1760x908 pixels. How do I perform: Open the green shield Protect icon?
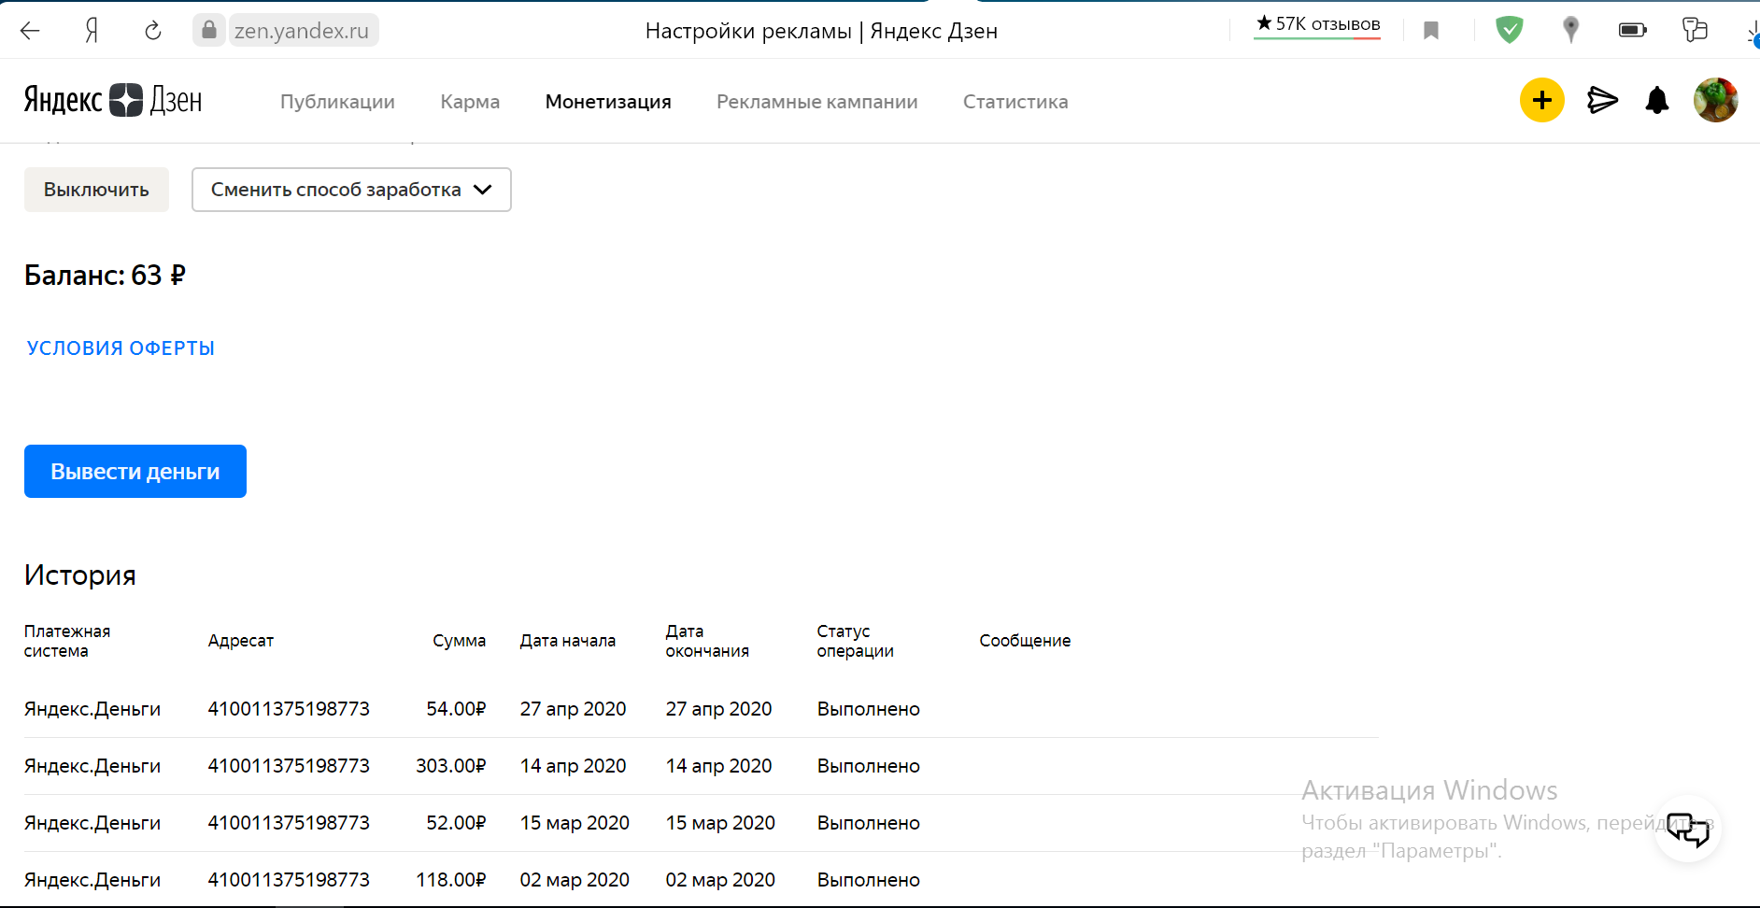(1510, 30)
